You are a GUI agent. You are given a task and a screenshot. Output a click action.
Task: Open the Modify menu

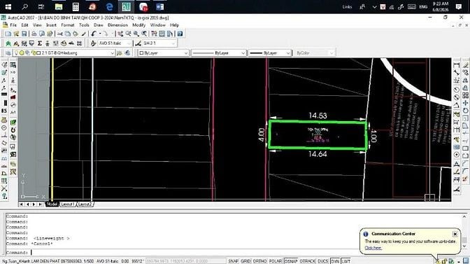[x=138, y=25]
